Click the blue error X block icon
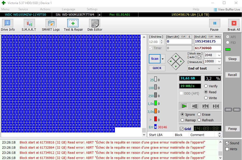 click(155, 127)
